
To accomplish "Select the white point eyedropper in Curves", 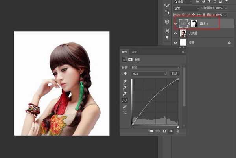I will [125, 94].
